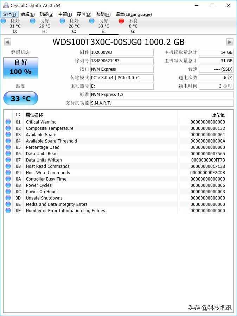Click the serial number field 184890621483
The width and height of the screenshot is (237, 316).
click(122, 61)
